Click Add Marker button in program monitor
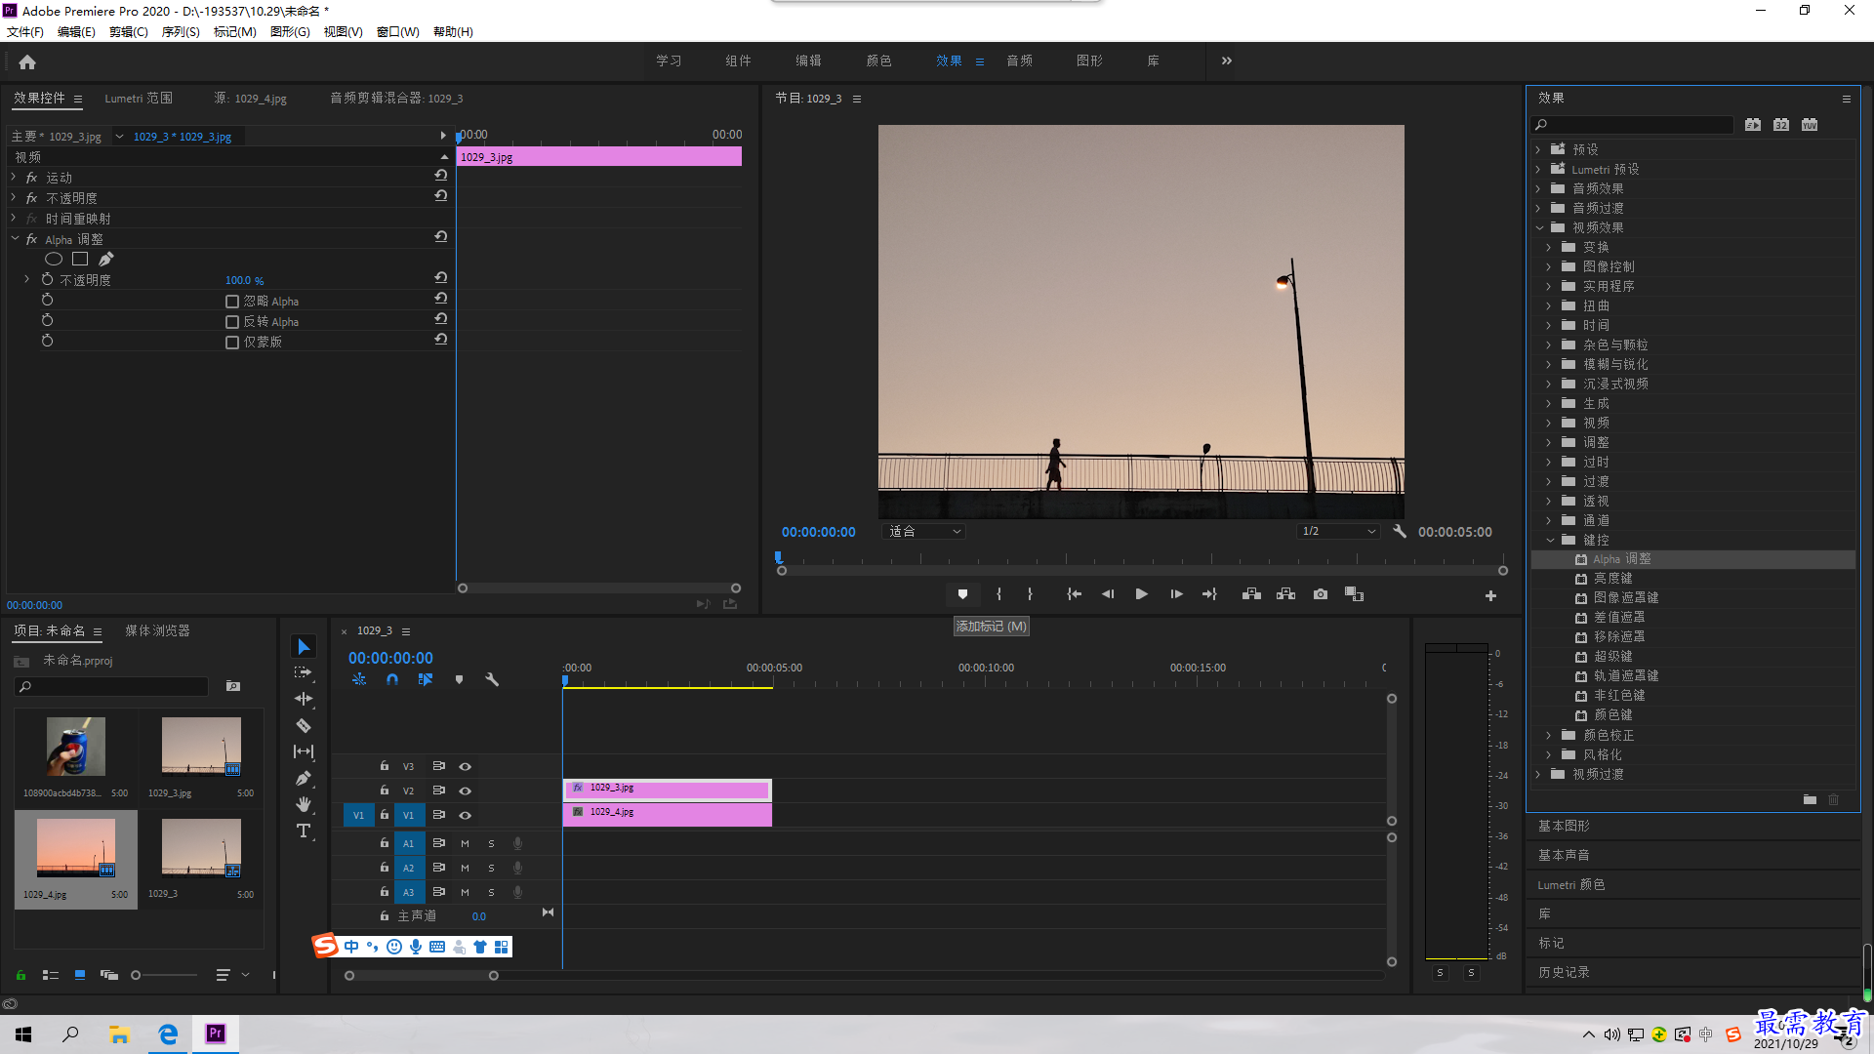The height and width of the screenshot is (1054, 1874). tap(962, 594)
